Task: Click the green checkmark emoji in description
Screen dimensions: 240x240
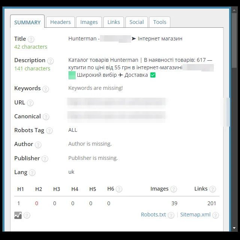Action: coord(153,75)
